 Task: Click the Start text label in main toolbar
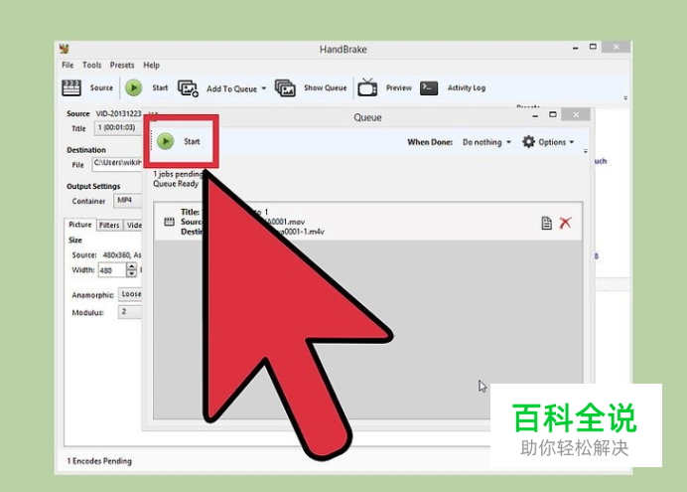pos(160,87)
